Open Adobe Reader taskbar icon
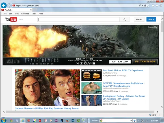 click(x=46, y=120)
